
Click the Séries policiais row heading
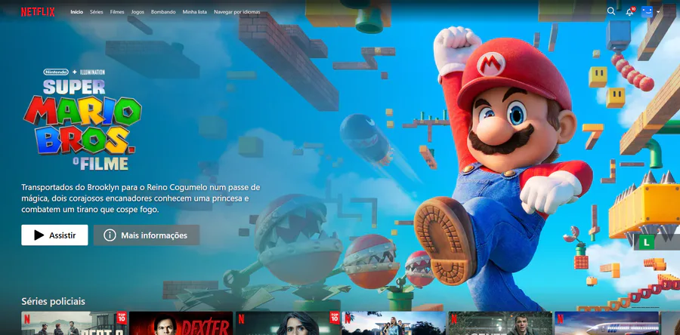[54, 301]
